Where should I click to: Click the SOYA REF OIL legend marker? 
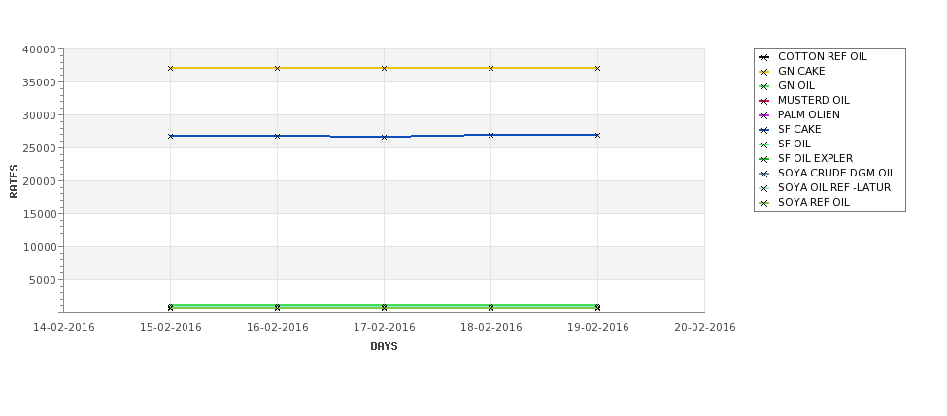coord(764,204)
